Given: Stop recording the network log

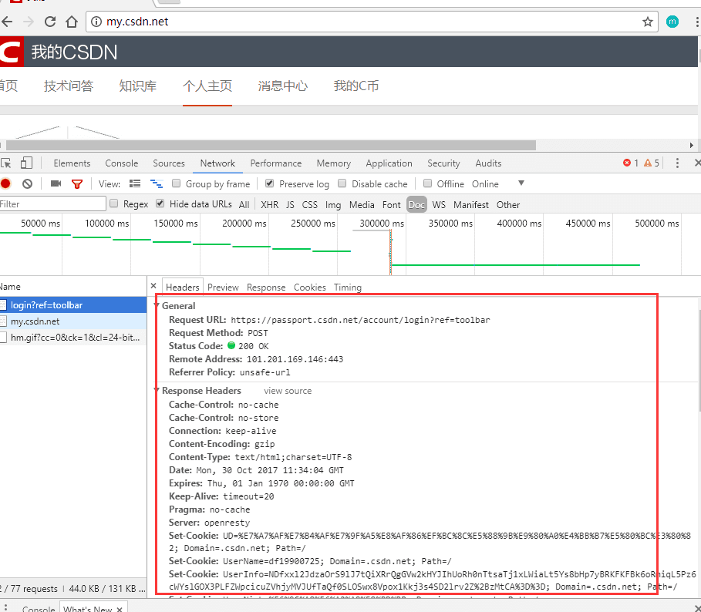Looking at the screenshot, I should (8, 183).
